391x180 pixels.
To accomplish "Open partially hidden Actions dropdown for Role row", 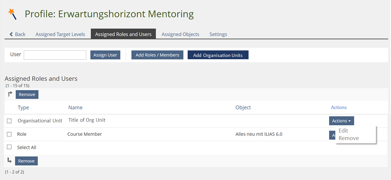I will pos(332,135).
